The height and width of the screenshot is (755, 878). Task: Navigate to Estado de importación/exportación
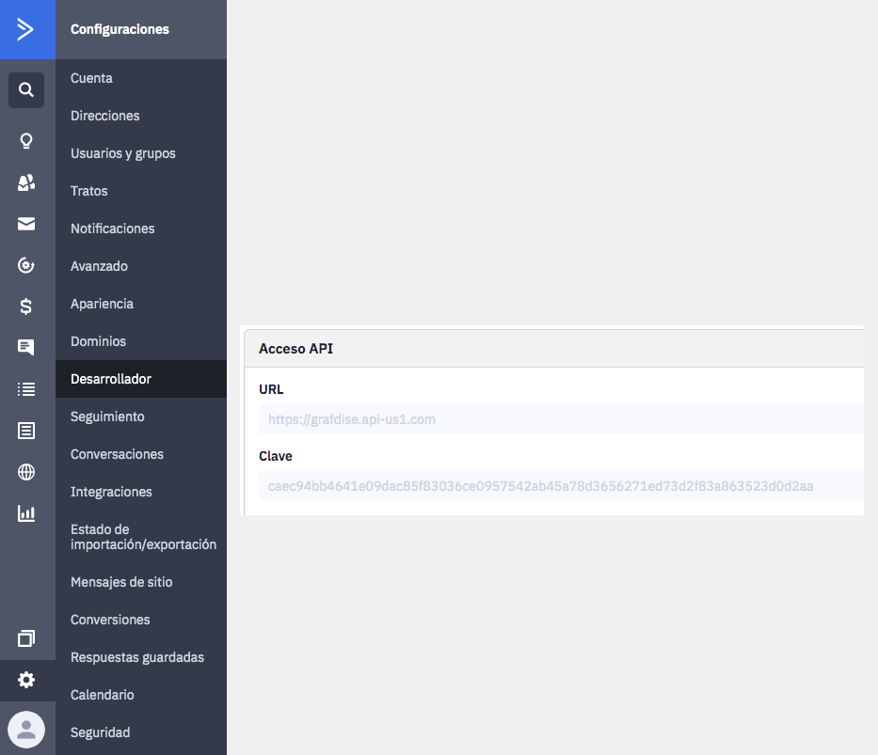(x=143, y=537)
